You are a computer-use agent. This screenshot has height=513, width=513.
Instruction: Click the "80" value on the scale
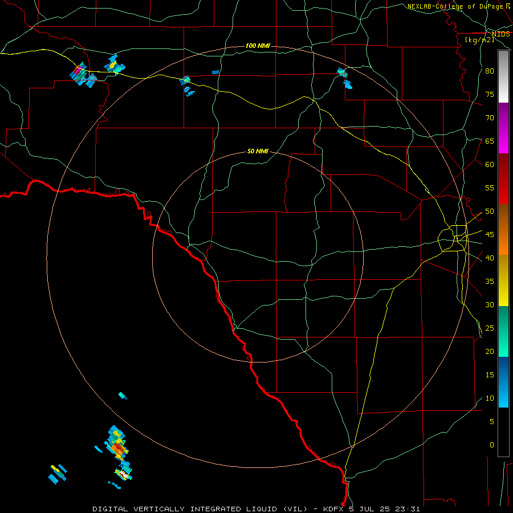tap(490, 71)
